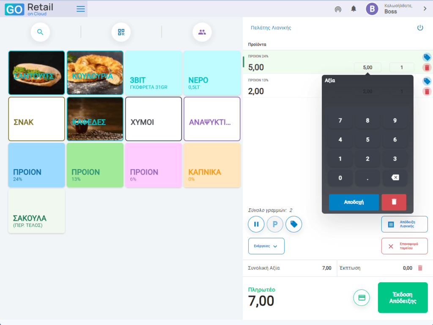
Task: Add the pink ΠΡΟΙΟΝ 6% tile
Action: [153, 165]
